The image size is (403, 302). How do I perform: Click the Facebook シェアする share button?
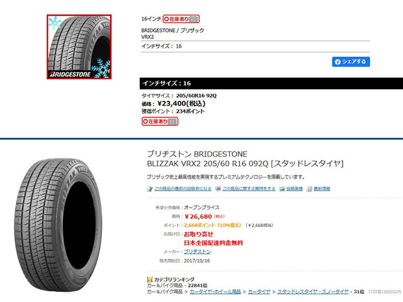pos(351,62)
